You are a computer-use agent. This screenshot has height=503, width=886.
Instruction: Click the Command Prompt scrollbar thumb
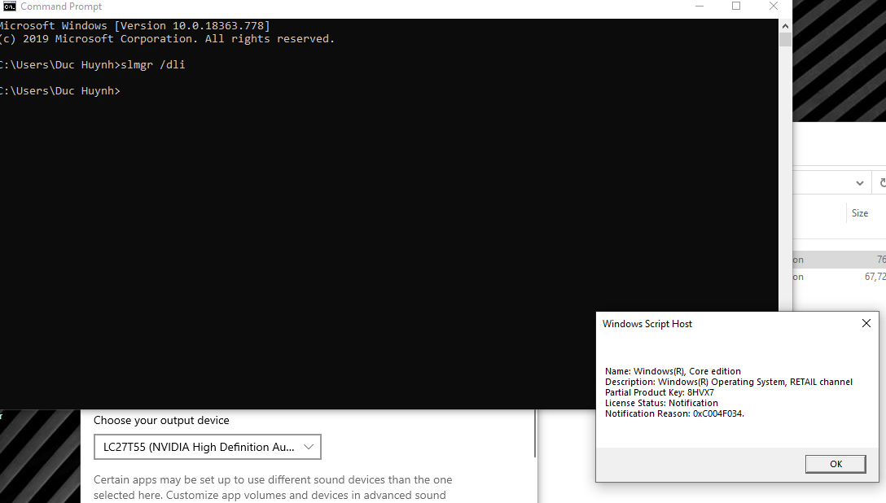pos(785,40)
